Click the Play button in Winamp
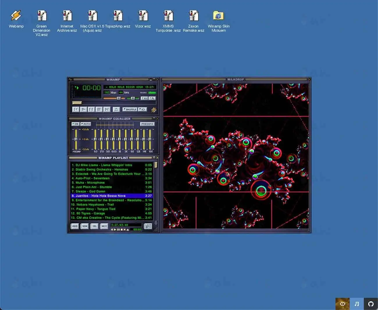Viewport: 378px width, 310px height. tap(83, 110)
